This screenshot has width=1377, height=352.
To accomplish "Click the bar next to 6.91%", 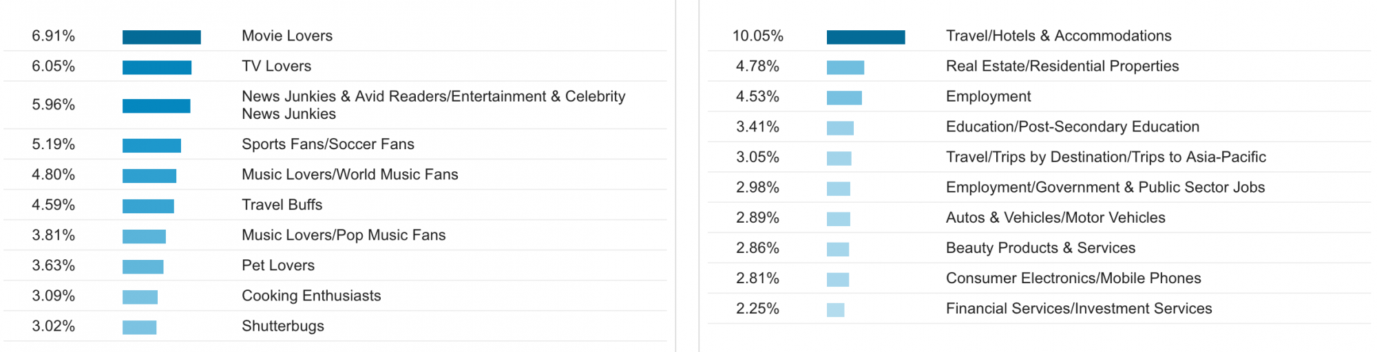I will 161,37.
